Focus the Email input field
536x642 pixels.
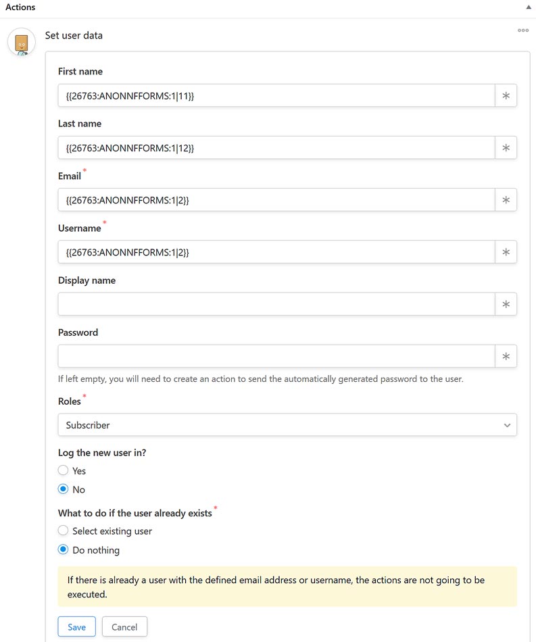276,200
